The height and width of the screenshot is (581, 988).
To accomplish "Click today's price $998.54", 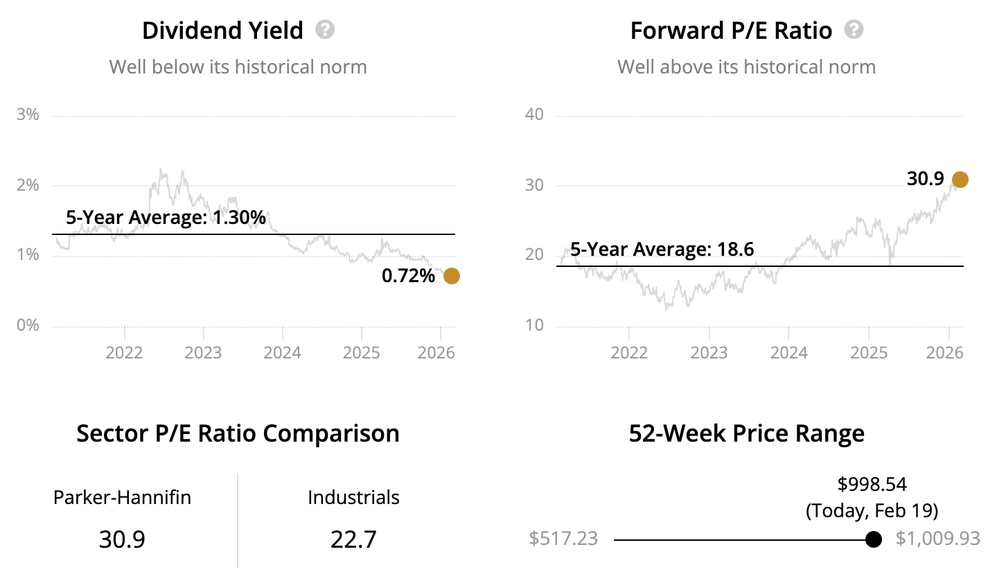I will pyautogui.click(x=872, y=484).
